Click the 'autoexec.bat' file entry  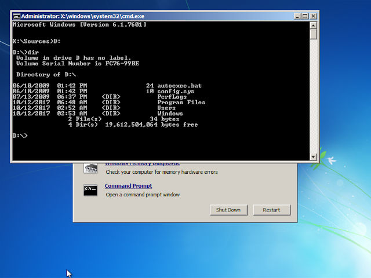click(179, 86)
